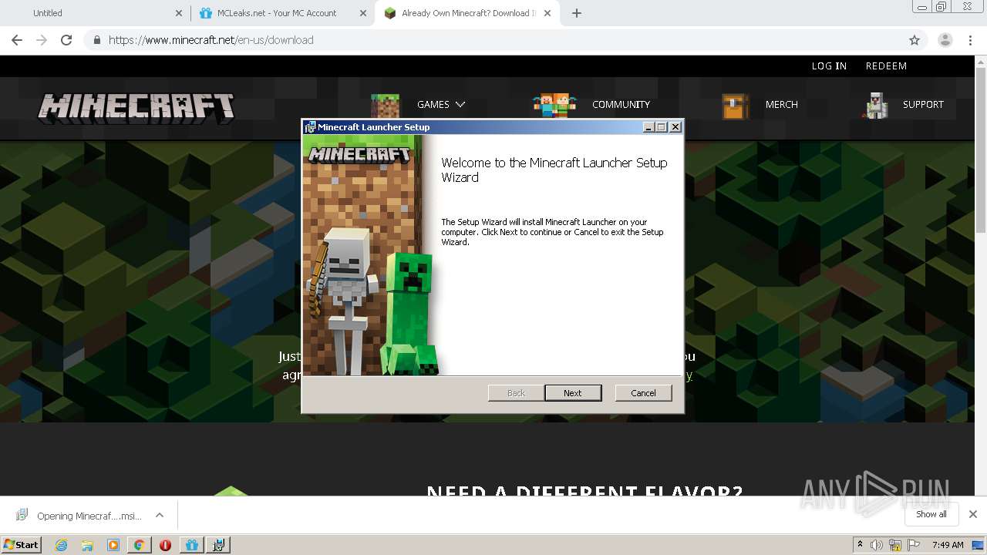
Task: Open the MERCH menu item
Action: tap(781, 104)
